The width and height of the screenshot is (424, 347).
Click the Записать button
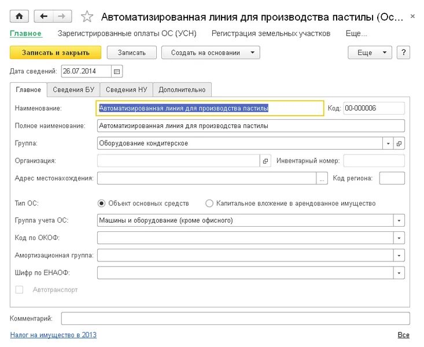132,53
